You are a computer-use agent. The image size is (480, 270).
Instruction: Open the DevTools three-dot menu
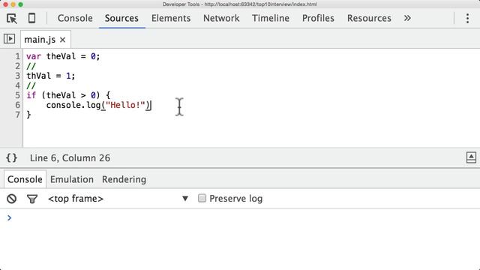pos(467,18)
